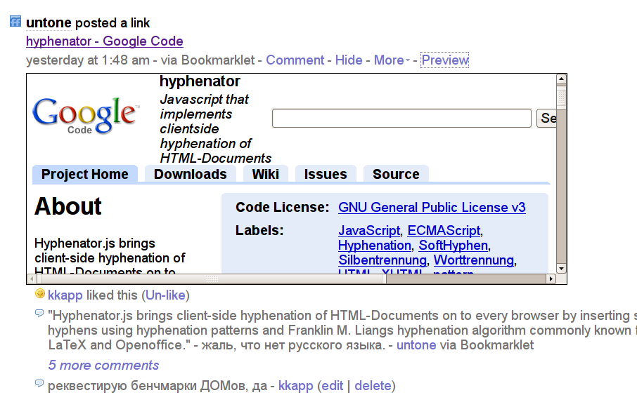Click the partially visible Search button

point(546,118)
